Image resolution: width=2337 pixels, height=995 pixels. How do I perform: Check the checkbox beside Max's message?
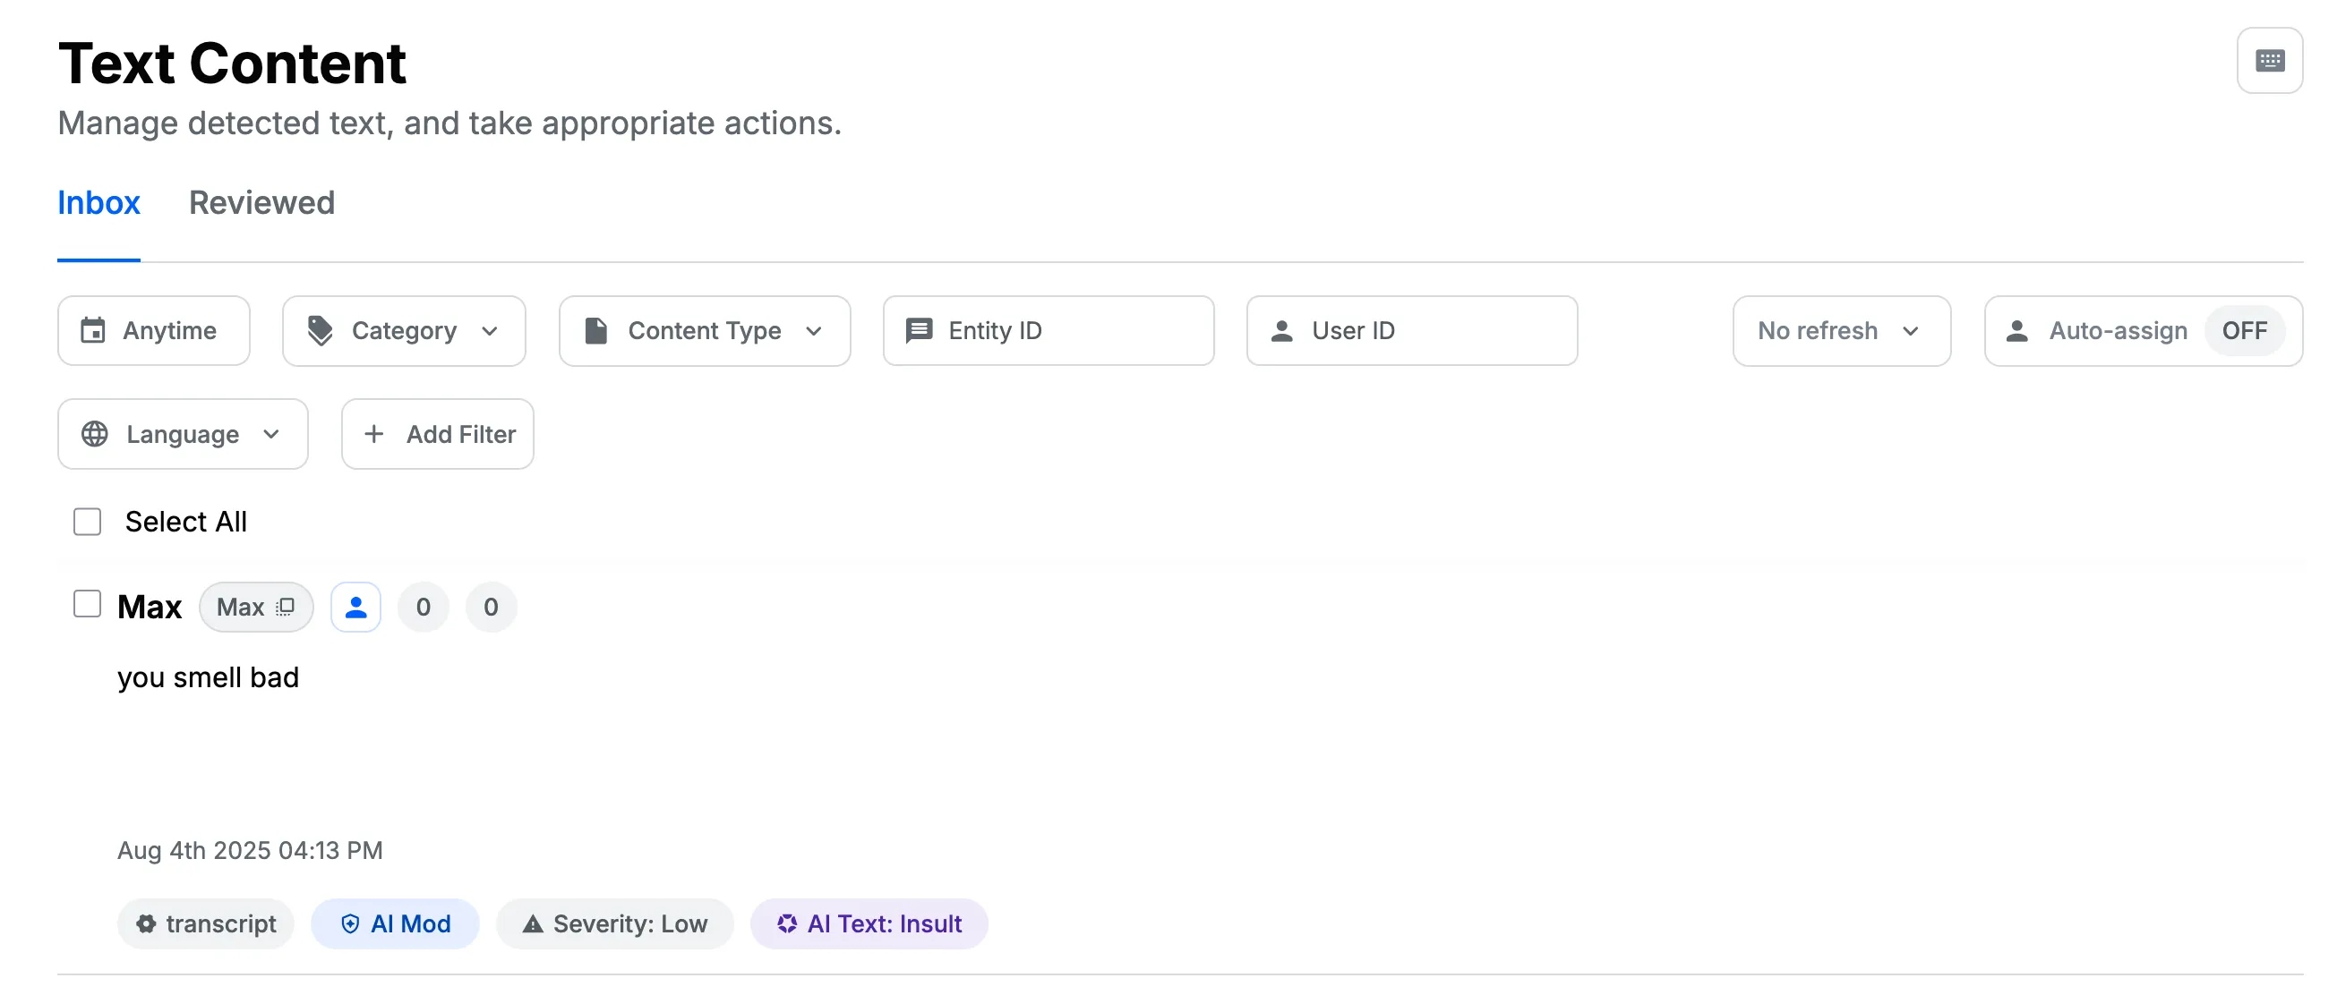tap(86, 603)
